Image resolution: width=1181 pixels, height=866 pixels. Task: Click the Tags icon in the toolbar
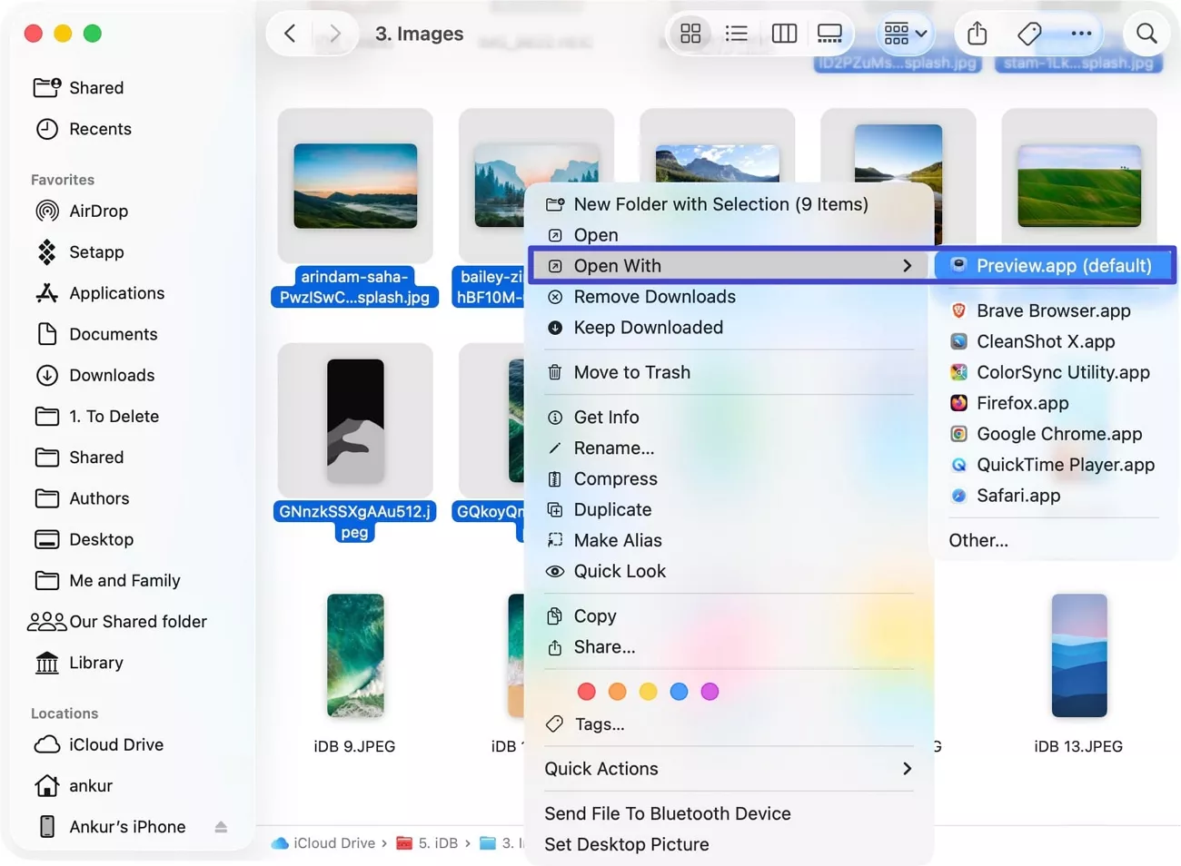pos(1028,33)
